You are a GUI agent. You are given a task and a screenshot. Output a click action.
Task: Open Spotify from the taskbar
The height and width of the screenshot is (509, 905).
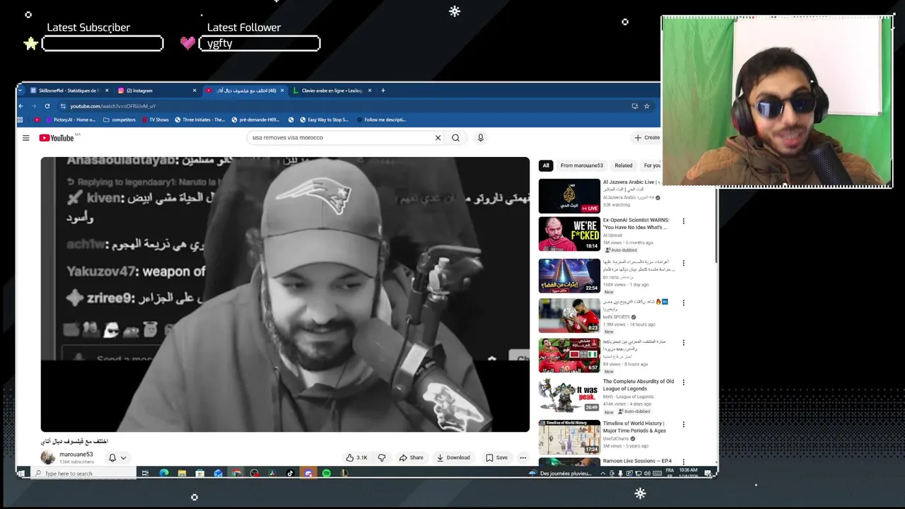(x=327, y=473)
